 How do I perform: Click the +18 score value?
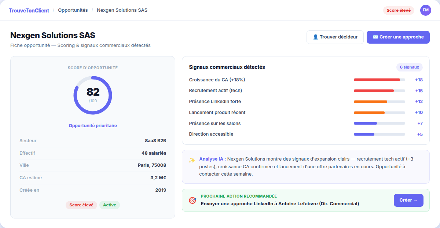[x=419, y=80]
